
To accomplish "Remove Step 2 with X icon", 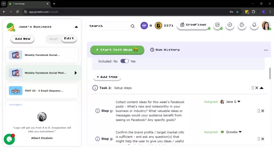I will (263, 139).
